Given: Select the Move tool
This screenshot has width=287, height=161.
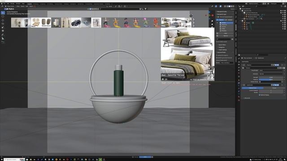Looking at the screenshot, I should pos(3,20).
